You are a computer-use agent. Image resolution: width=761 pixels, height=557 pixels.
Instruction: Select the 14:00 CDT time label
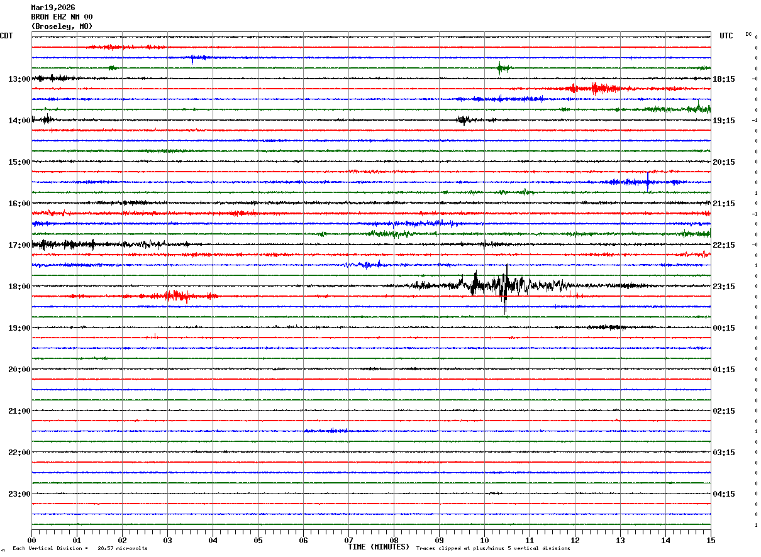tap(19, 121)
